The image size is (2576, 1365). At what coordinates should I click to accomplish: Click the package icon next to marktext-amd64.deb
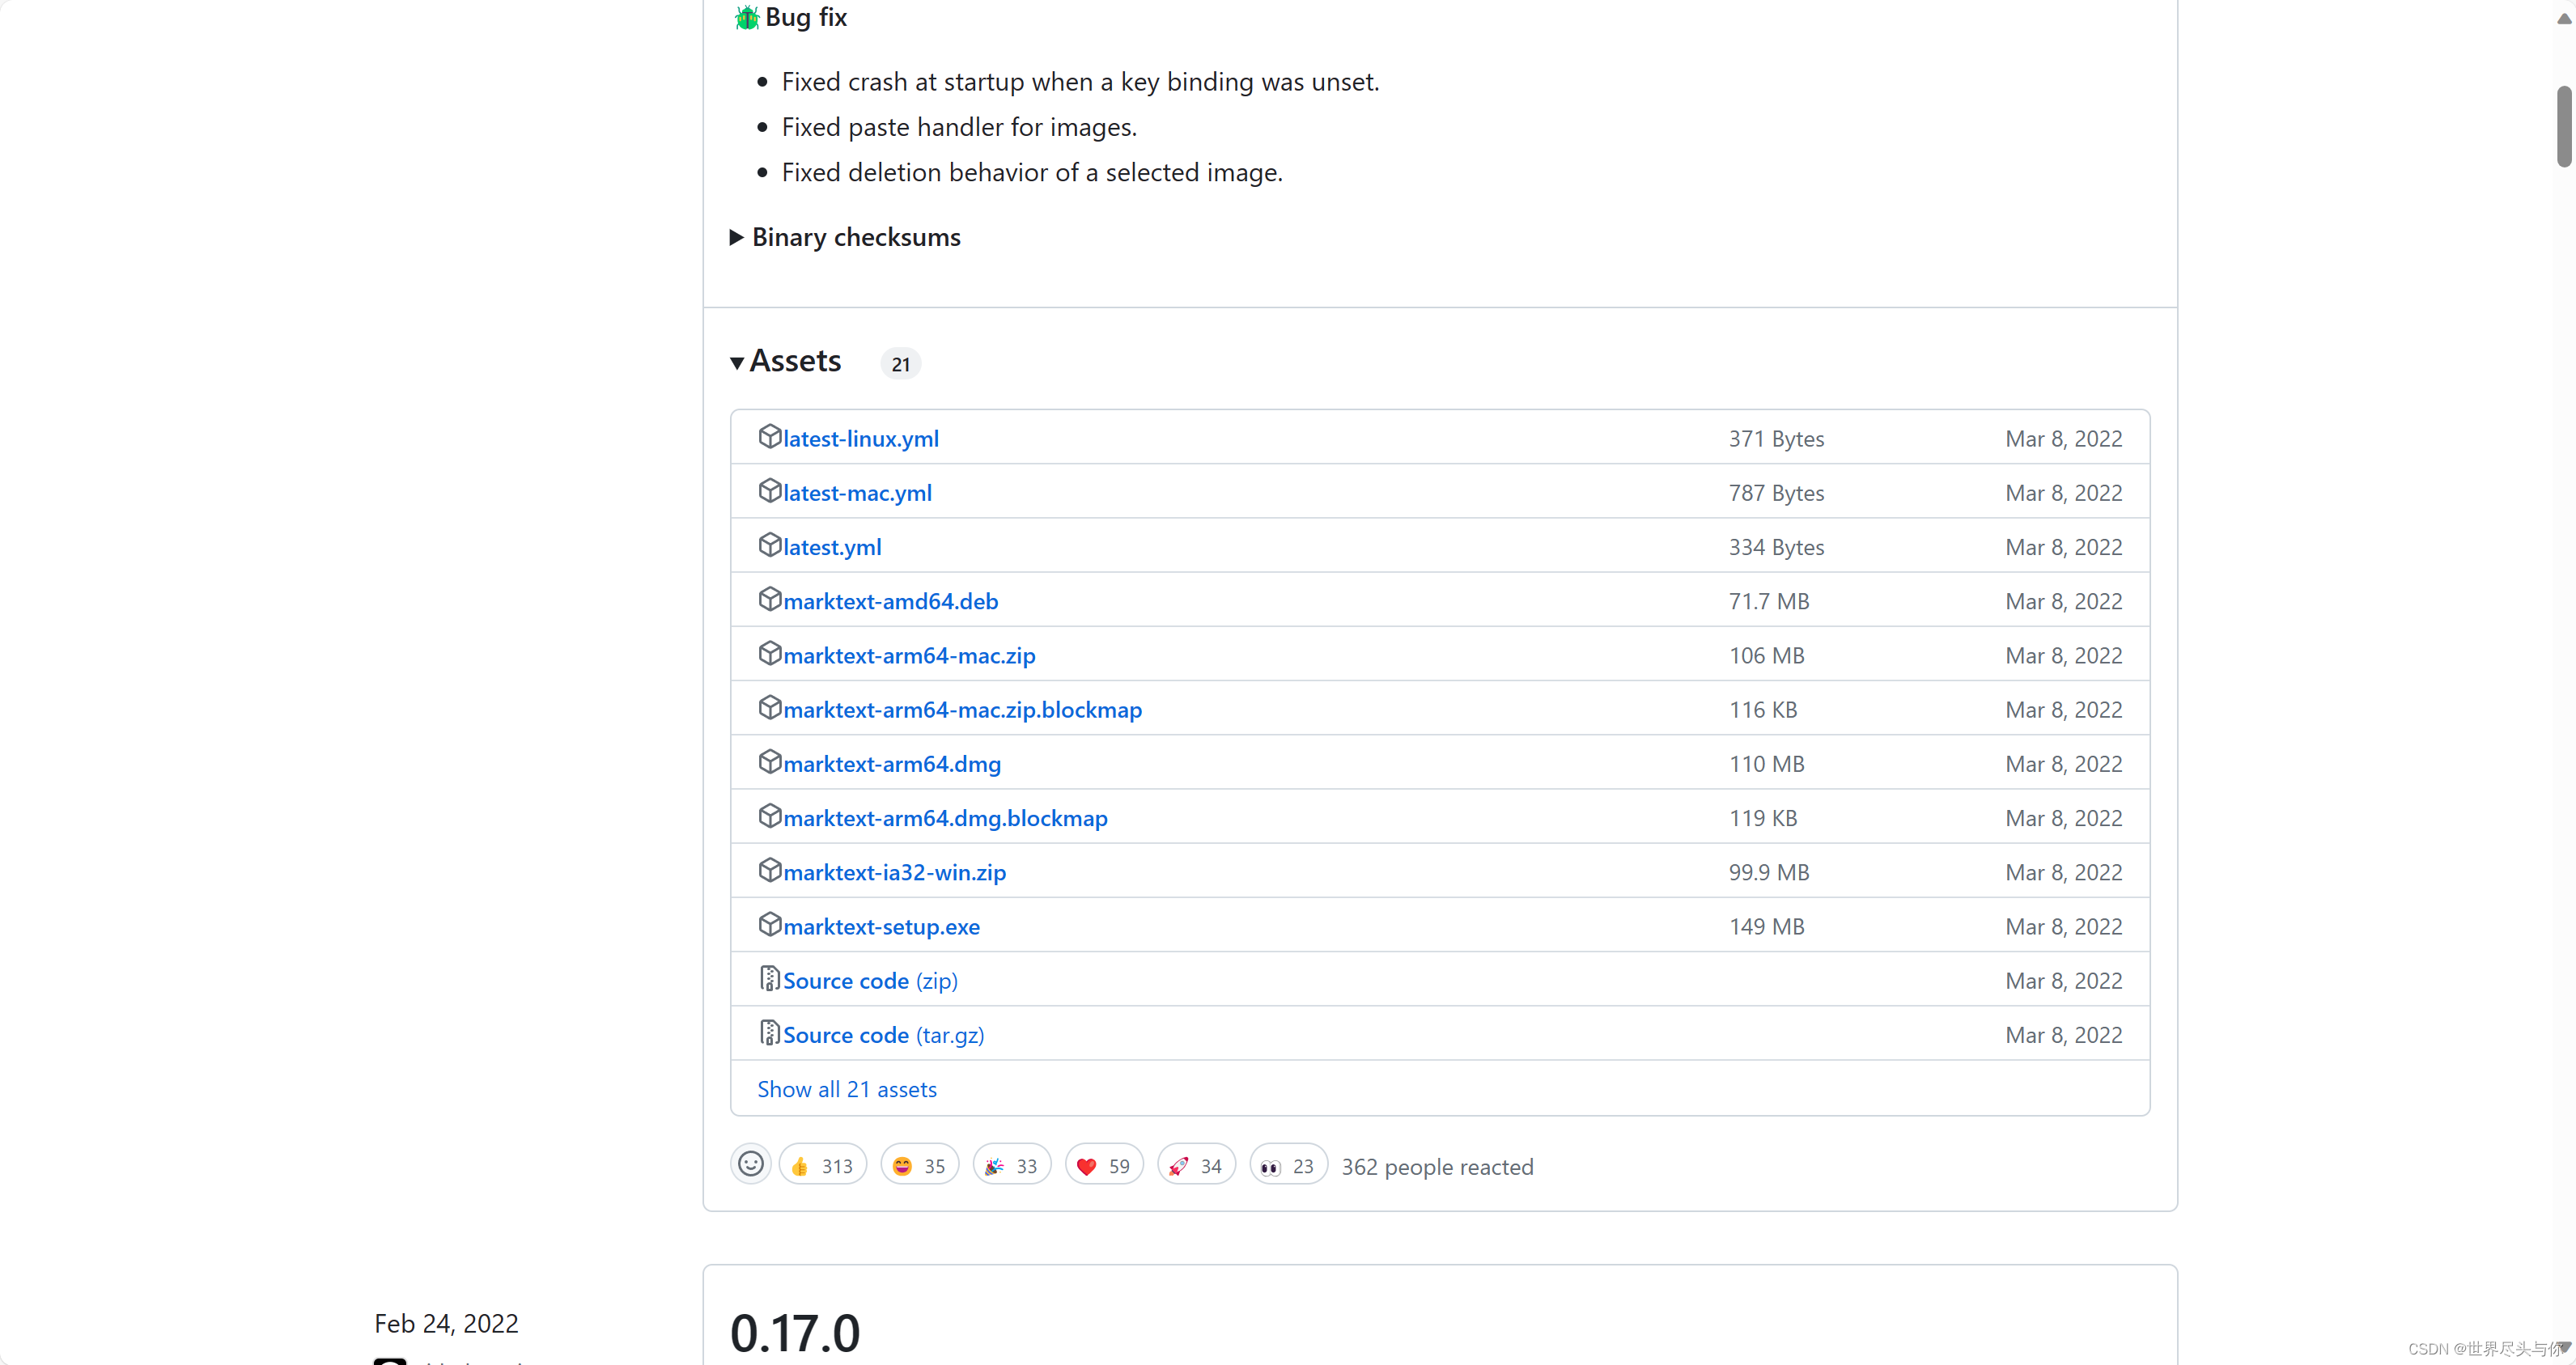770,599
